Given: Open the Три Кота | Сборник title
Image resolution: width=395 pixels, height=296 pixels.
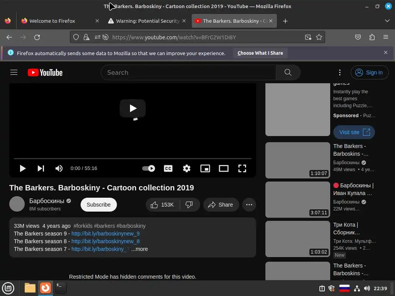Looking at the screenshot, I should tap(346, 229).
